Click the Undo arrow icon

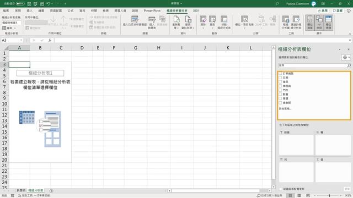click(48, 4)
